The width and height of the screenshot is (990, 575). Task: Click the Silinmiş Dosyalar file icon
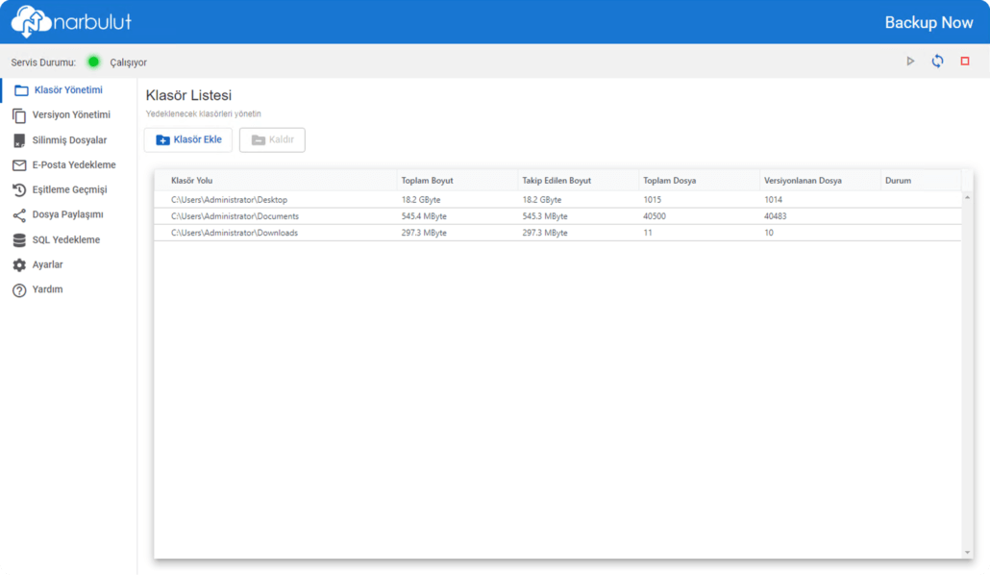19,140
